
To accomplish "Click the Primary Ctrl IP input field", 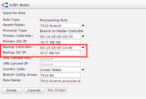I will click(60, 42).
